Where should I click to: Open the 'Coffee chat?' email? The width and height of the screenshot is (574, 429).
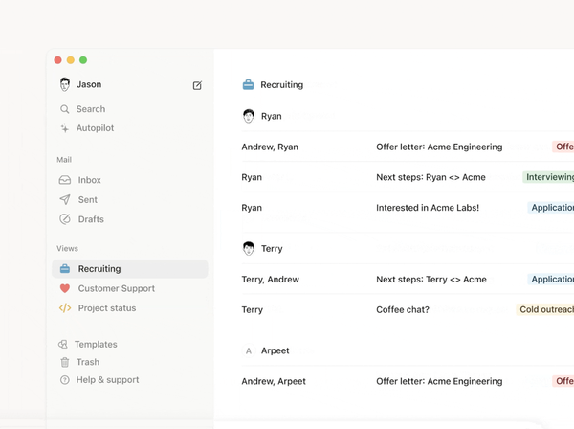click(408, 309)
